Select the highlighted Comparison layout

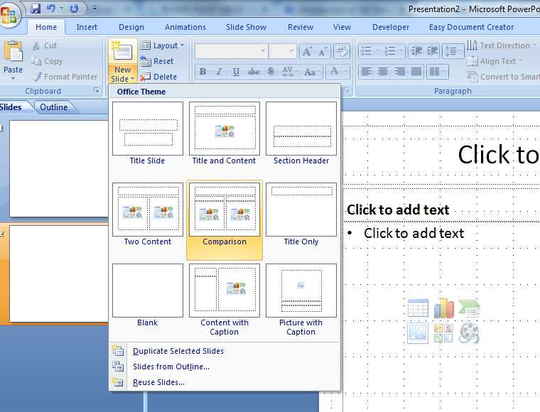coord(225,219)
